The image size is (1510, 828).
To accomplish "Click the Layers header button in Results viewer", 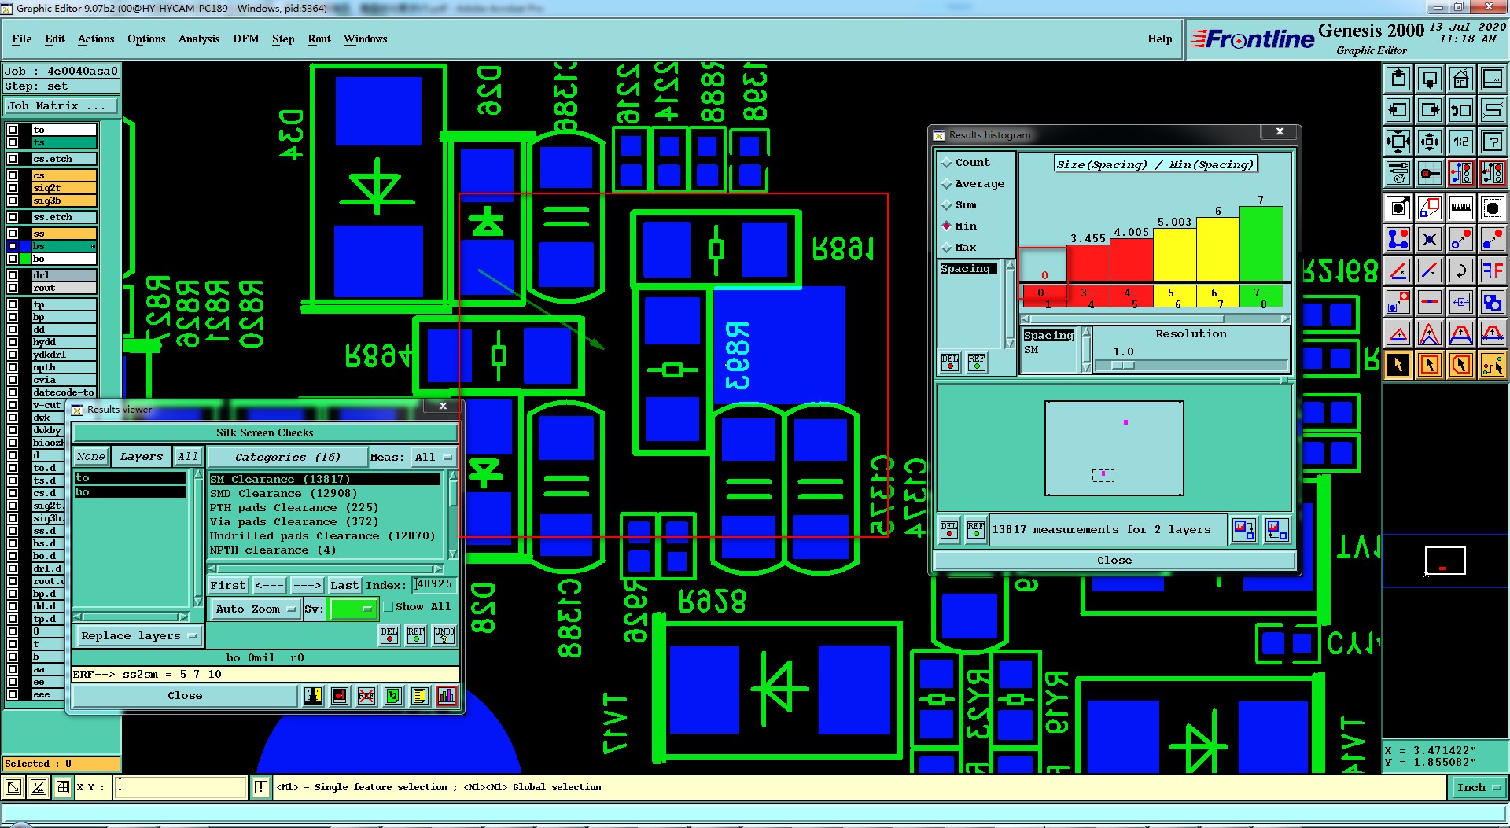I will (x=142, y=456).
